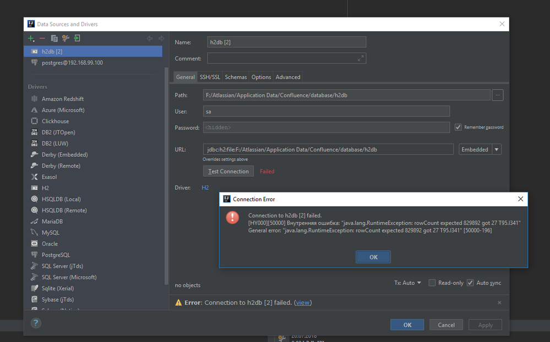The width and height of the screenshot is (550, 342).
Task: Click the Test Connection button
Action: click(228, 172)
